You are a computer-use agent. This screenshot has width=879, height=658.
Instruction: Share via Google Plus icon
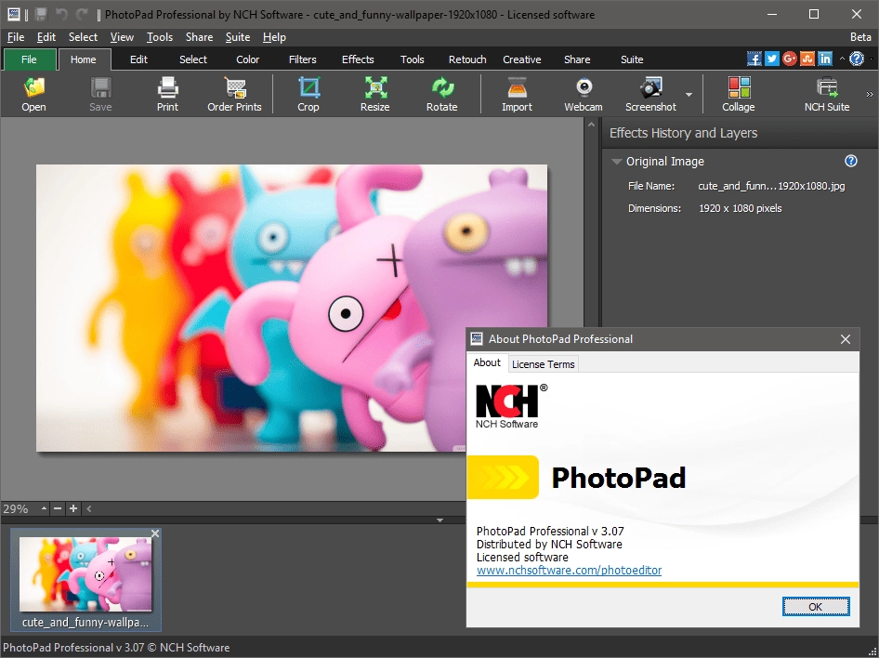pyautogui.click(x=789, y=59)
